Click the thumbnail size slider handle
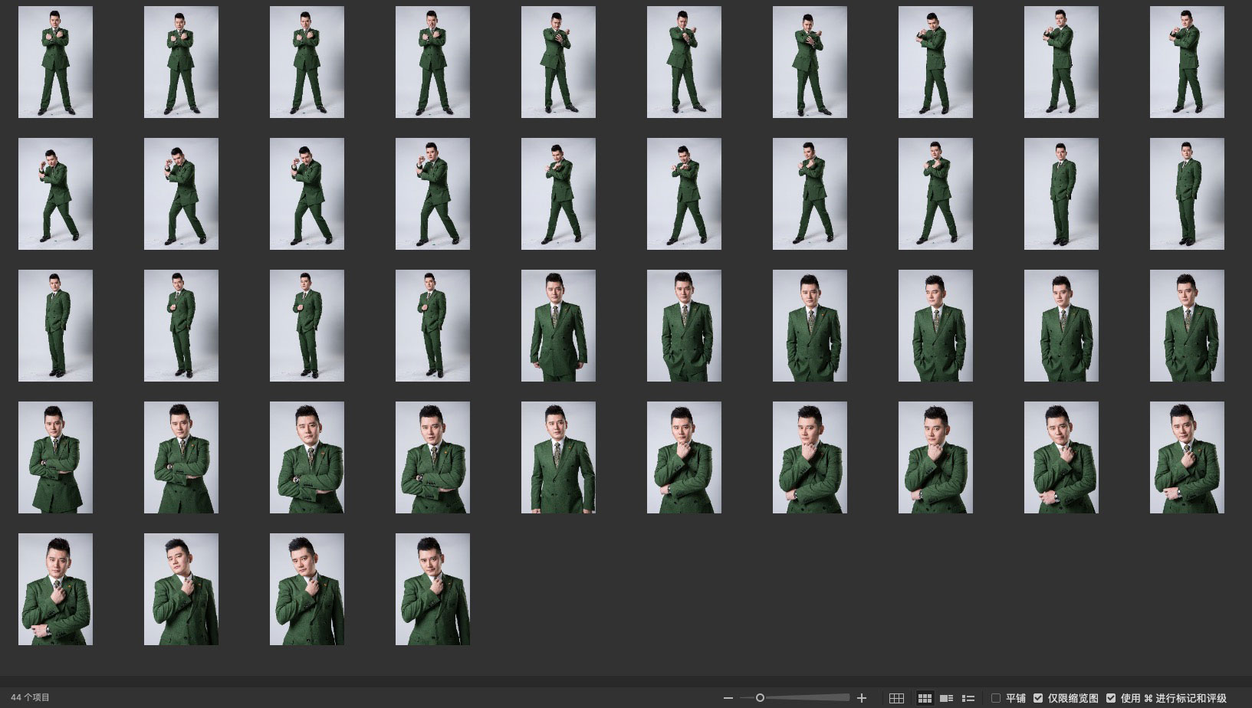Image resolution: width=1252 pixels, height=708 pixels. (x=760, y=698)
